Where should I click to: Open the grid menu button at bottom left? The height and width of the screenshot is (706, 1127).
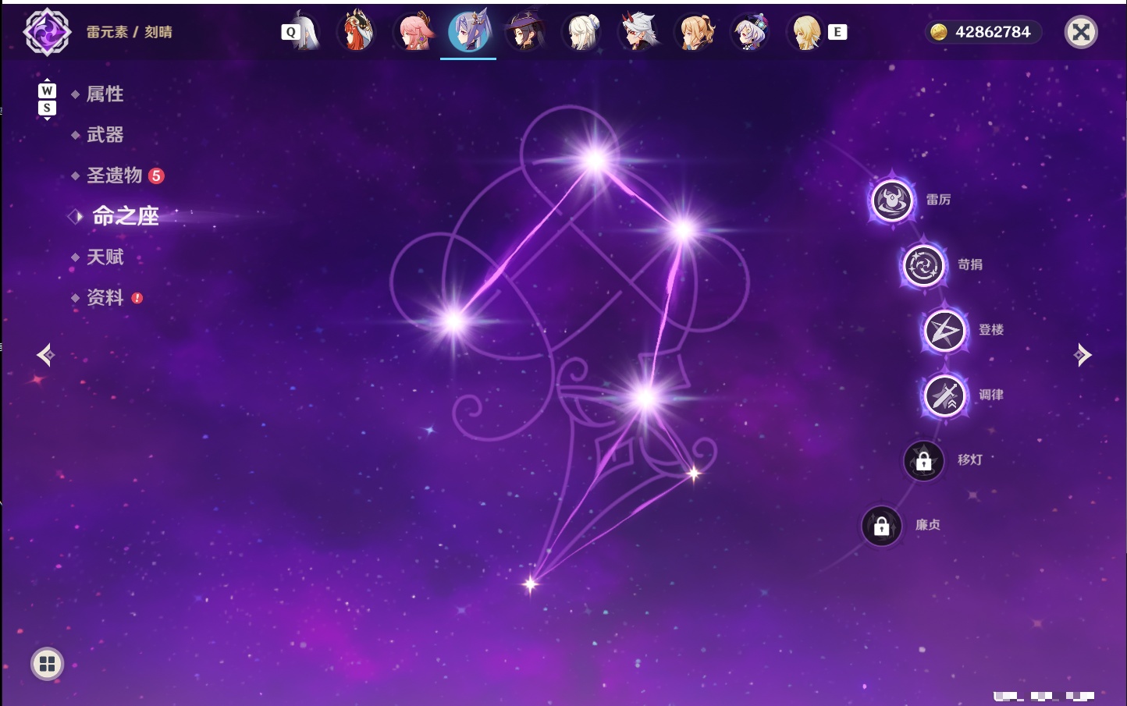pyautogui.click(x=47, y=664)
